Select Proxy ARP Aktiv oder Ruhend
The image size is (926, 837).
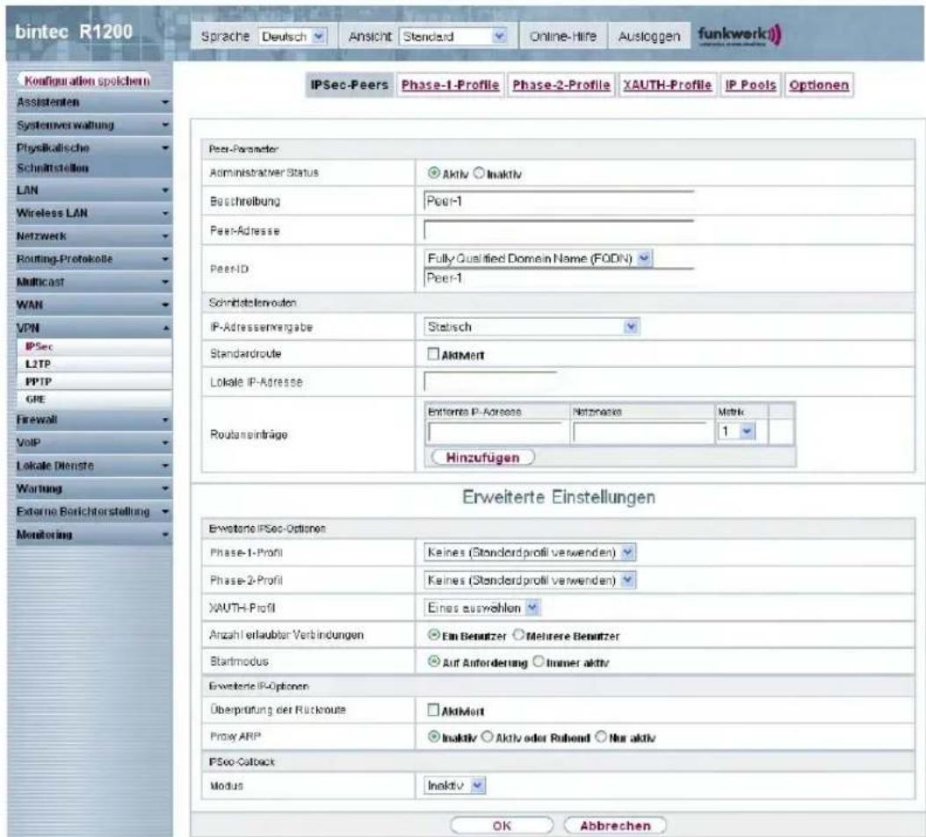click(488, 737)
